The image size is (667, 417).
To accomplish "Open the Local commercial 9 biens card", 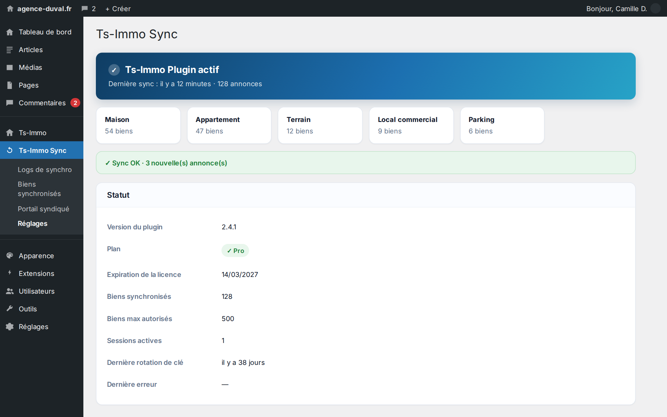I will click(x=411, y=125).
